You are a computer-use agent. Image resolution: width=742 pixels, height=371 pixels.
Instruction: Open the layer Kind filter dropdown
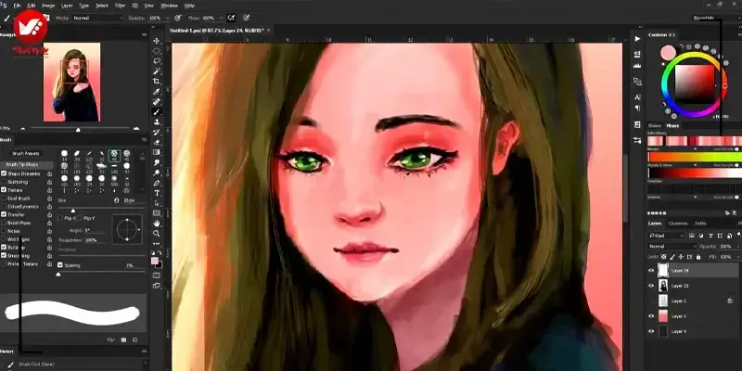pyautogui.click(x=666, y=236)
